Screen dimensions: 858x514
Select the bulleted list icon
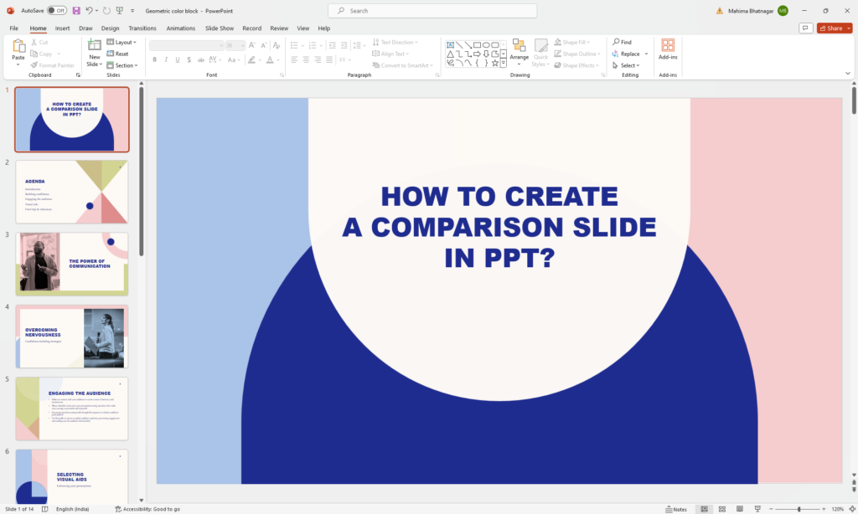293,47
